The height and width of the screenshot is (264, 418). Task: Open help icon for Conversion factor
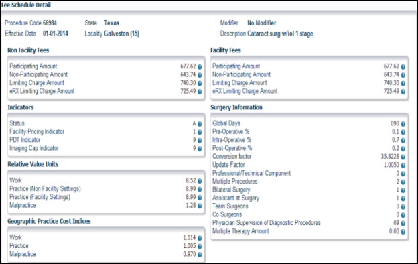coord(403,157)
